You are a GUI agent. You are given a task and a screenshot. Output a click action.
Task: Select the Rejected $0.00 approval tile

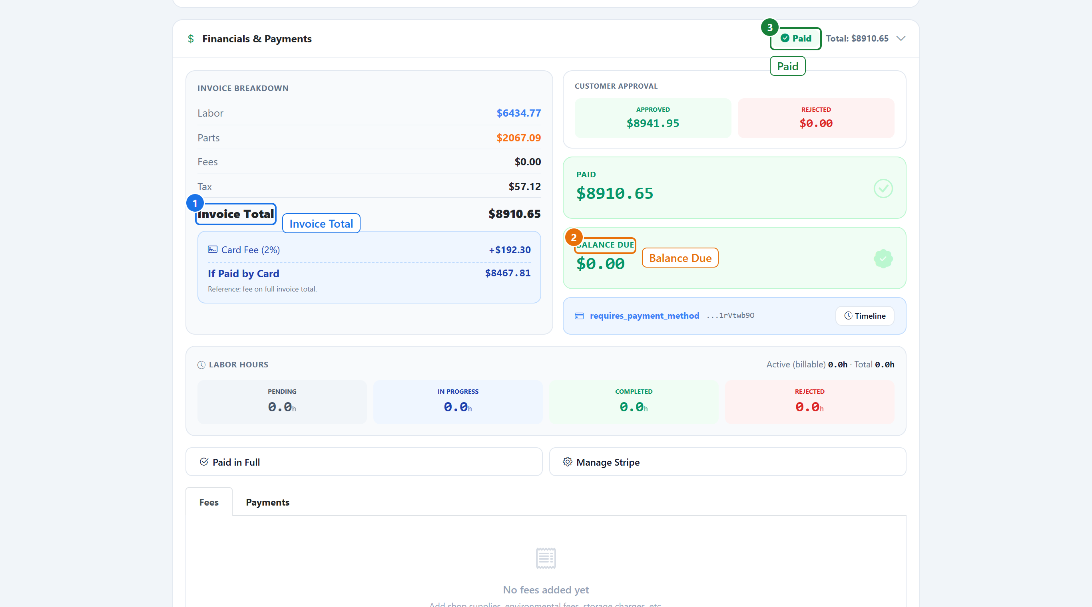816,118
